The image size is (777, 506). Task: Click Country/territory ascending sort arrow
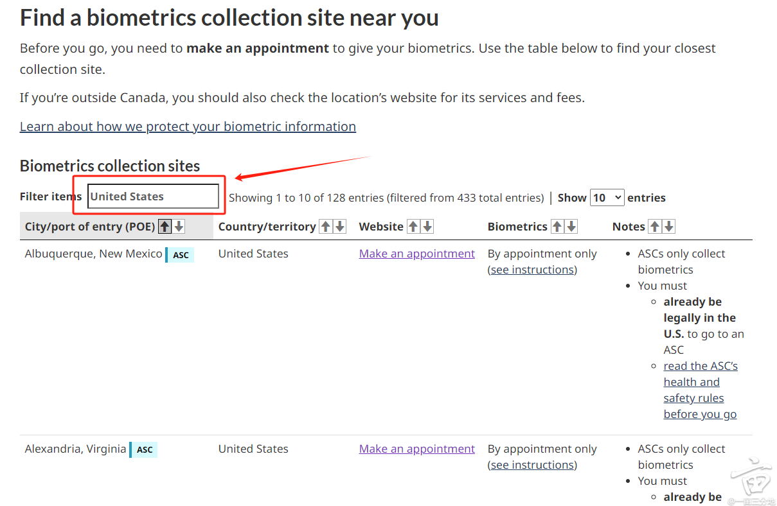(326, 227)
